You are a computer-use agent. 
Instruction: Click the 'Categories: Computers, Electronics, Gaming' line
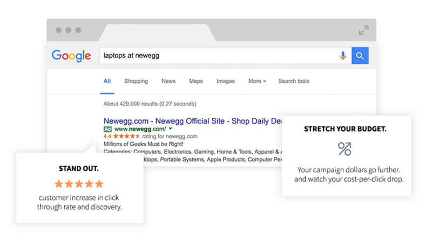pos(193,152)
